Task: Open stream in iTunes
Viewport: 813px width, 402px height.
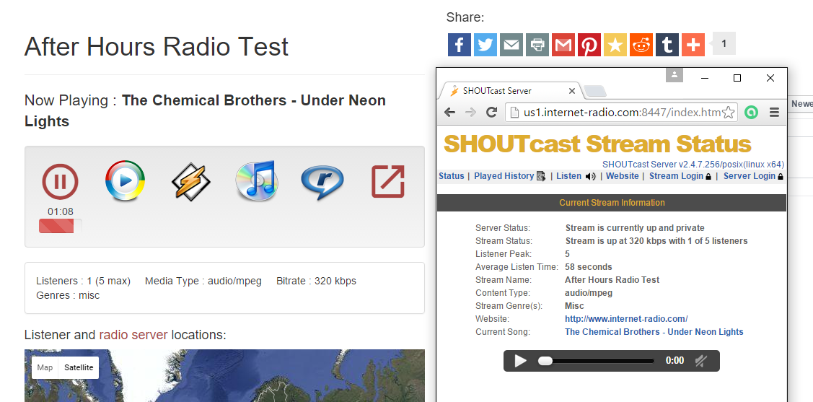Action: click(x=256, y=181)
